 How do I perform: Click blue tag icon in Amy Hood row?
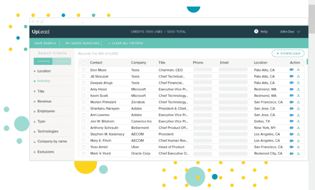292,89
